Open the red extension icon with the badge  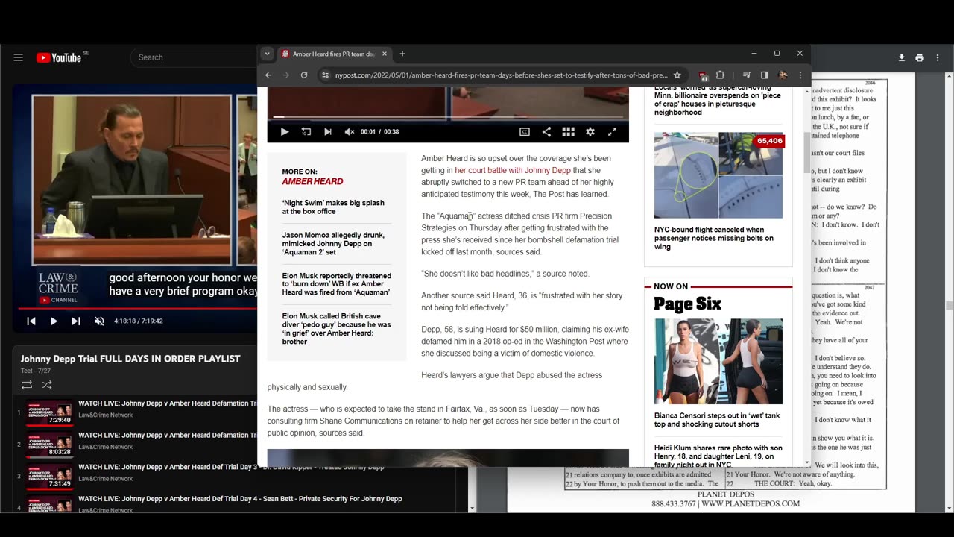pos(703,75)
